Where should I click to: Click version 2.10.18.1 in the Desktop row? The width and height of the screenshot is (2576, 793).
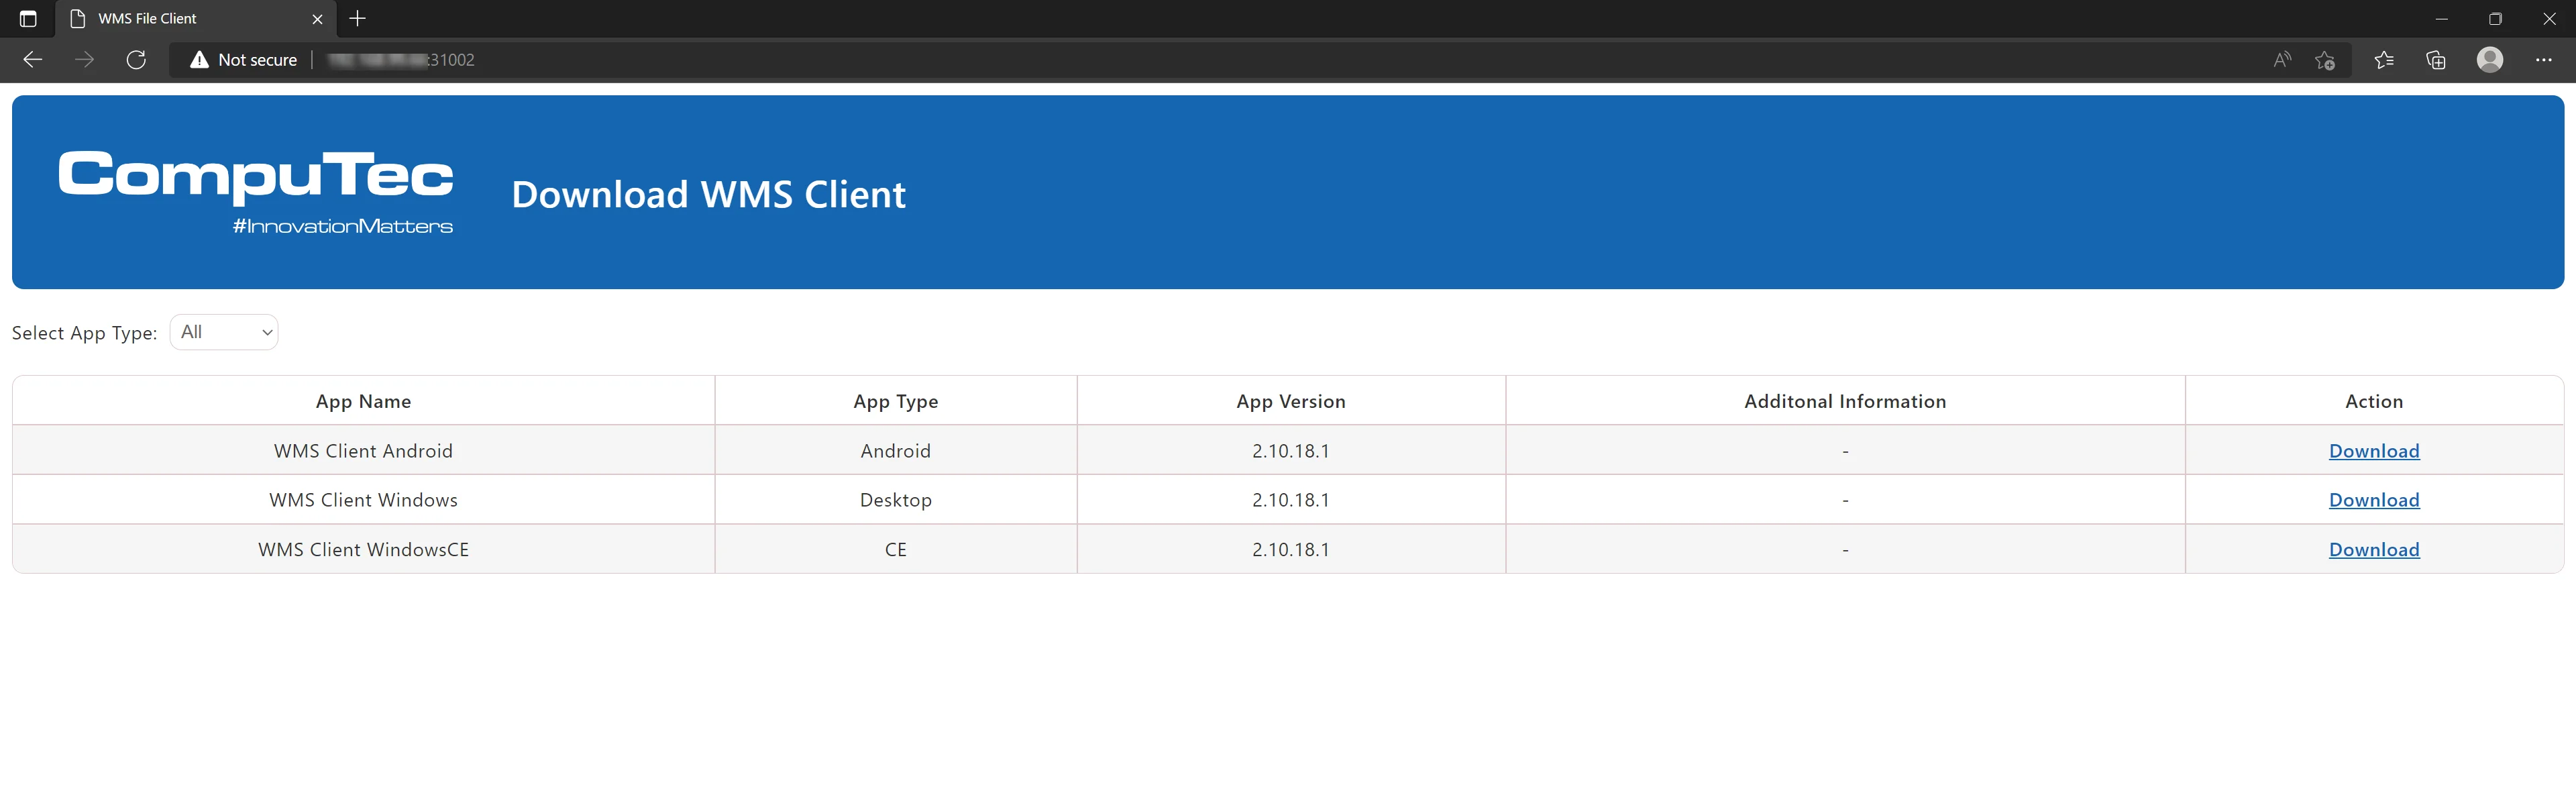(x=1291, y=500)
